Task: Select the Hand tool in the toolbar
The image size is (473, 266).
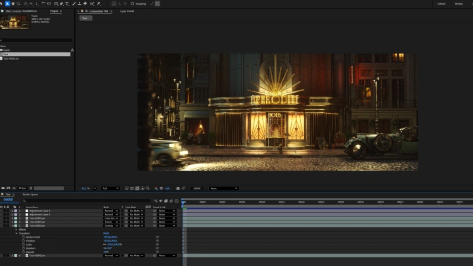Action: (x=13, y=3)
